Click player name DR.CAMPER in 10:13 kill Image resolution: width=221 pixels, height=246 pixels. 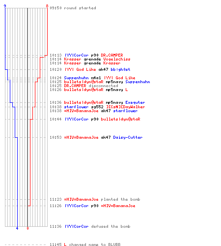pyautogui.click(x=112, y=55)
